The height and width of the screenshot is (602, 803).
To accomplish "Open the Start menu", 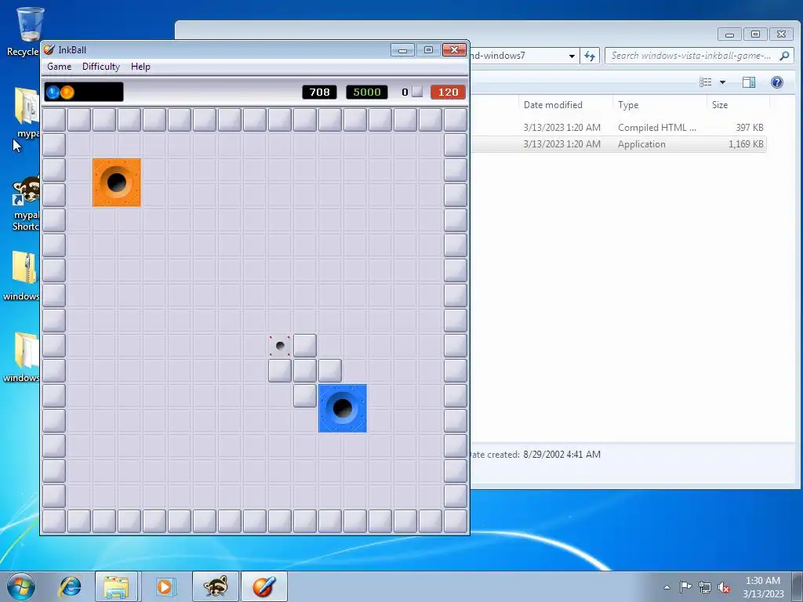I will coord(21,586).
